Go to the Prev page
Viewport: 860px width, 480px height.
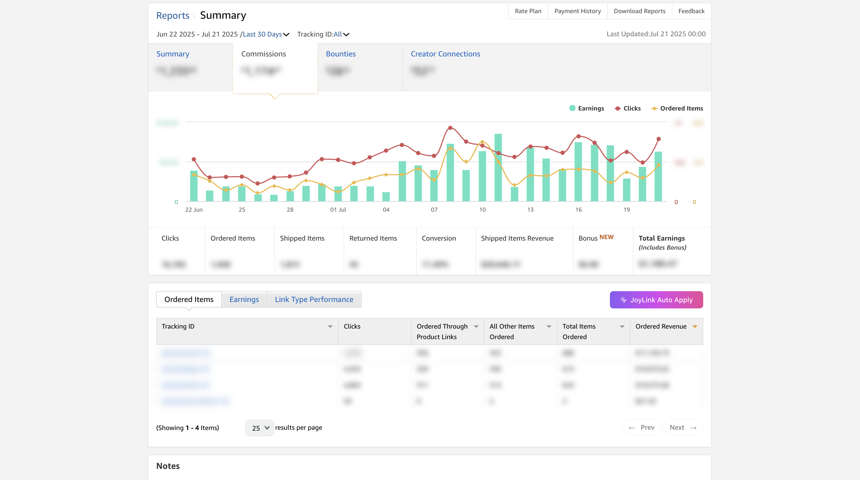[x=641, y=427]
